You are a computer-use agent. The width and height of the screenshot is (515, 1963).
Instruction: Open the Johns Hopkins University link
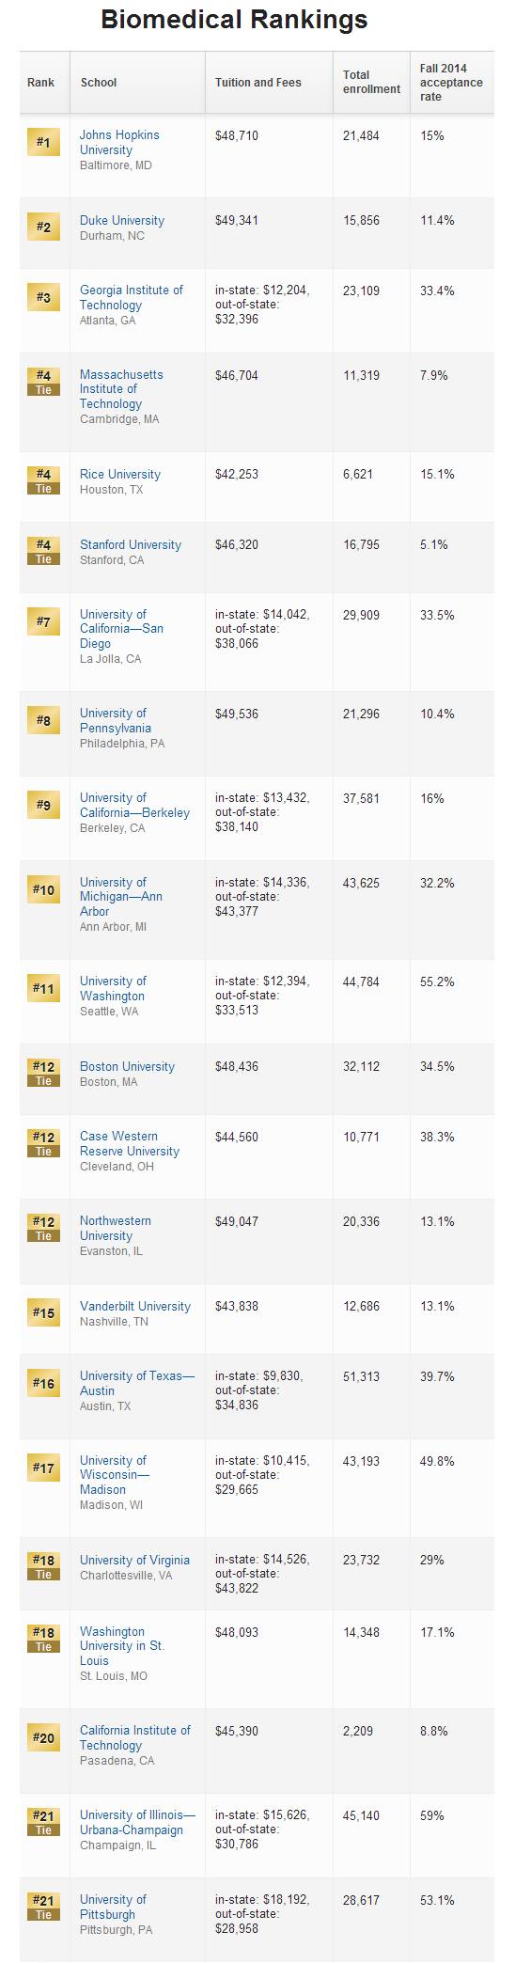119,143
